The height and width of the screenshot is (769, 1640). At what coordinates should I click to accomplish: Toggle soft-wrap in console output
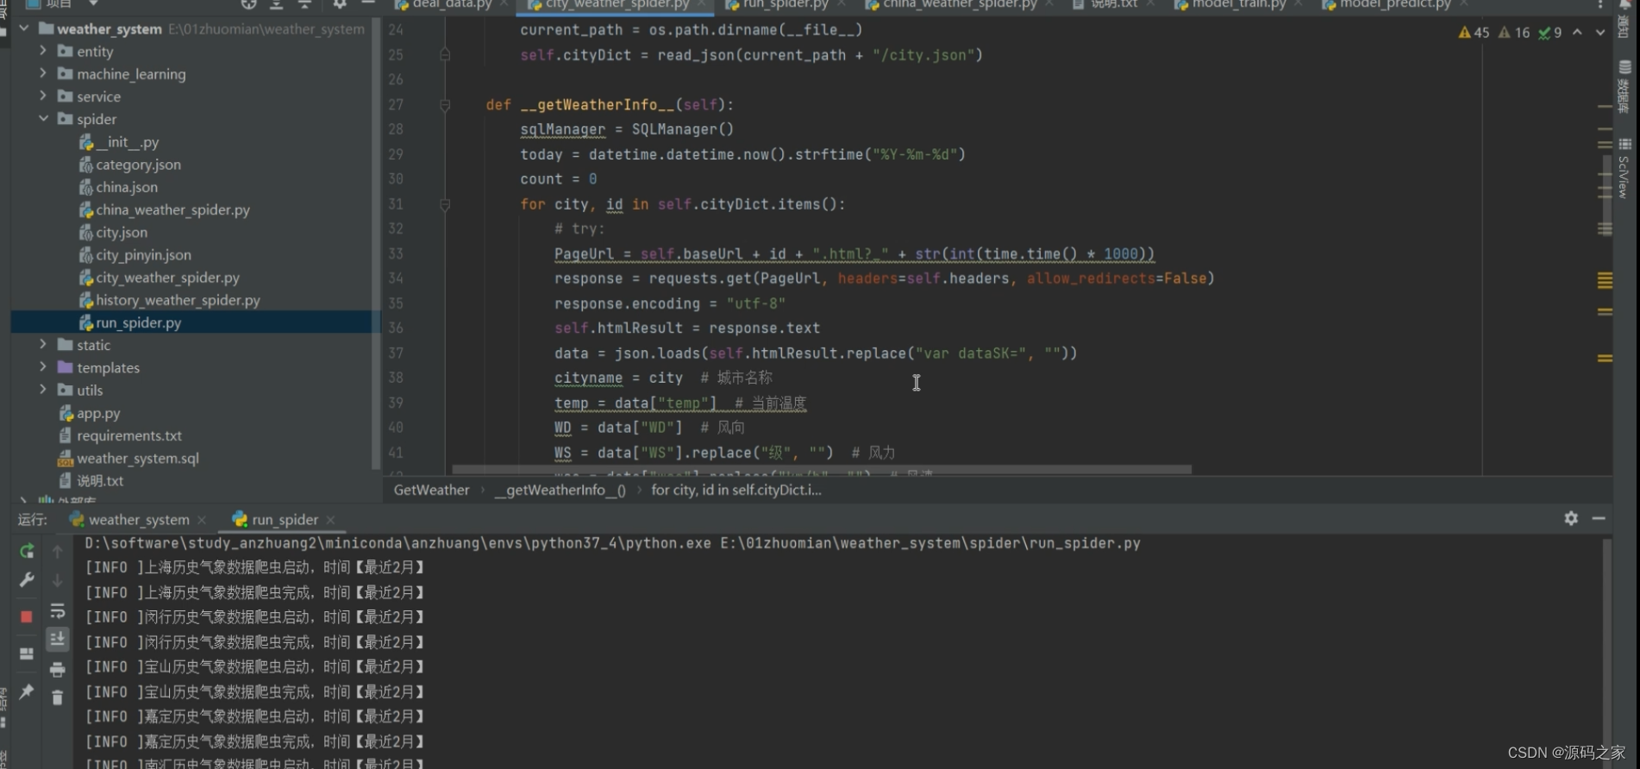click(57, 611)
